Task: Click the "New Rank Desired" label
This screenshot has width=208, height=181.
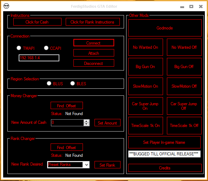Action: point(27,164)
